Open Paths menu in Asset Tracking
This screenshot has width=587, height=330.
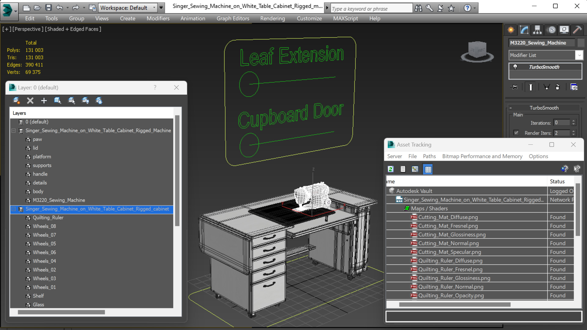(x=429, y=156)
